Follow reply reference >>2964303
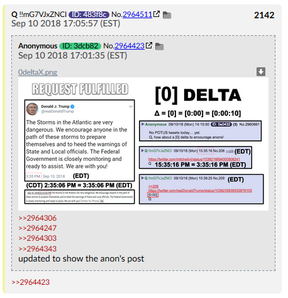Screen dimensions: 288x298 (x=38, y=238)
